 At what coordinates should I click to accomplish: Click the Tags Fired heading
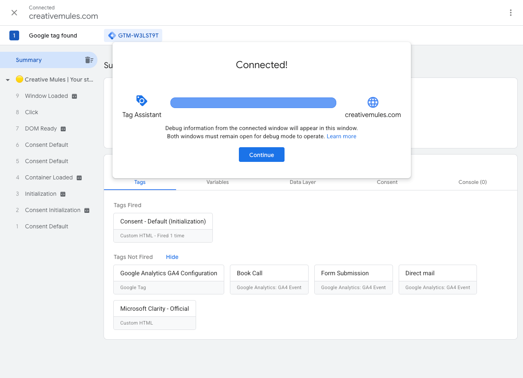128,205
